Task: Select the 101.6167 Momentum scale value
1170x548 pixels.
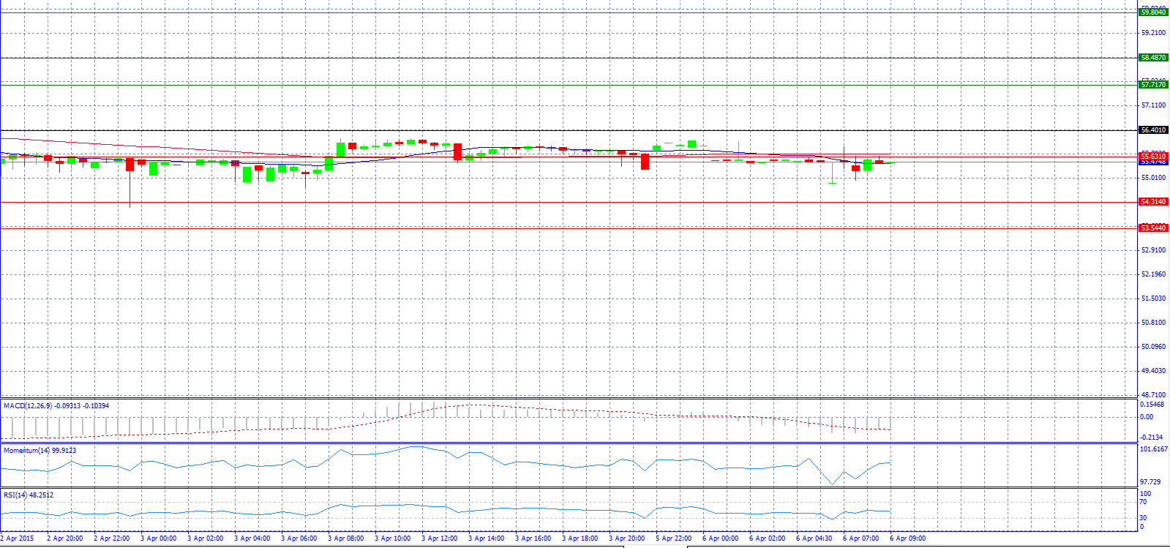Action: [1154, 449]
